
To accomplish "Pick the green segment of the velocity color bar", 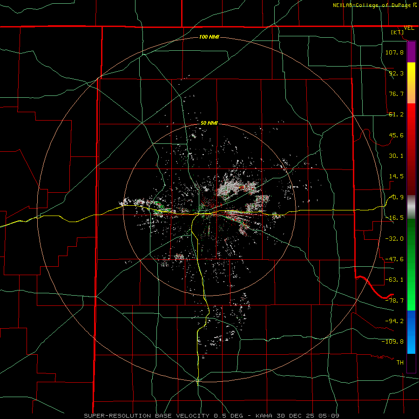I will point(411,264).
